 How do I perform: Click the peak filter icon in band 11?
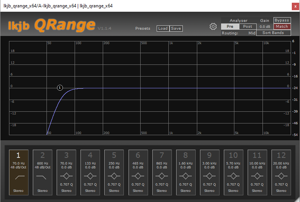[257, 176]
